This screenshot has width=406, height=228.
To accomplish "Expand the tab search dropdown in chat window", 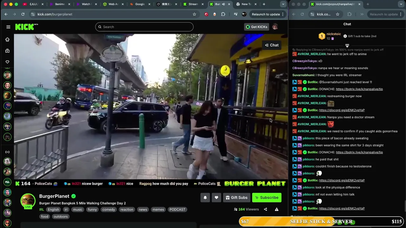I will pyautogui.click(x=401, y=4).
